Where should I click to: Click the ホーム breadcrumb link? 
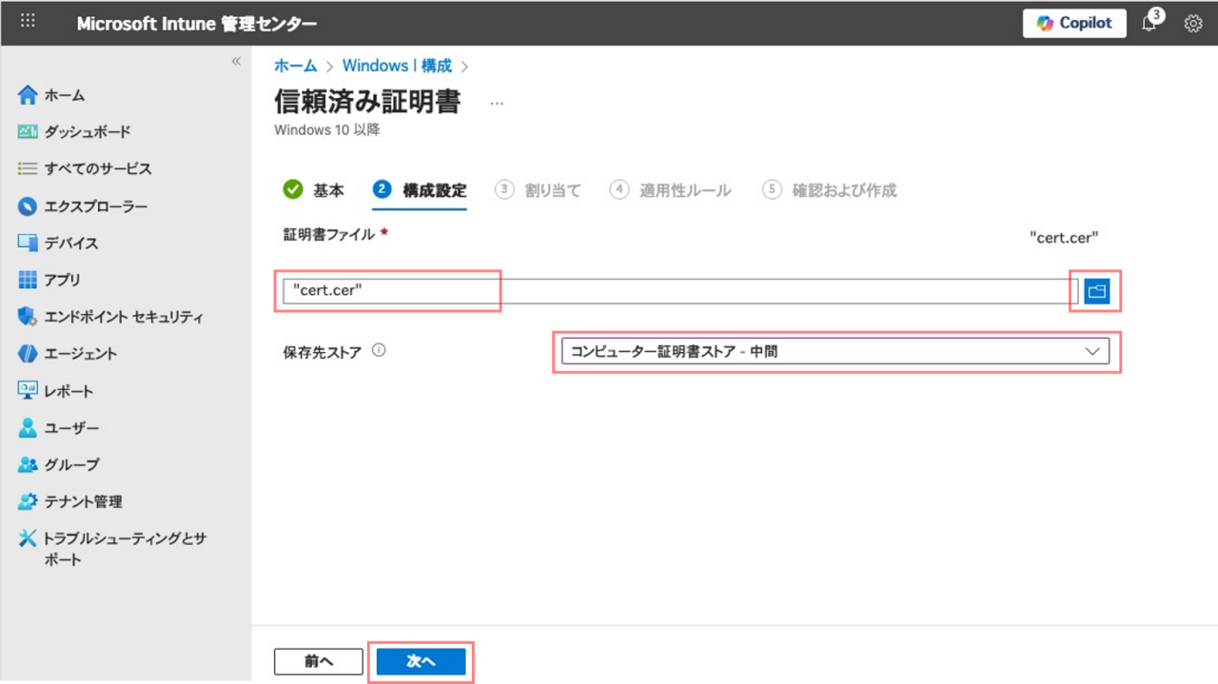295,66
